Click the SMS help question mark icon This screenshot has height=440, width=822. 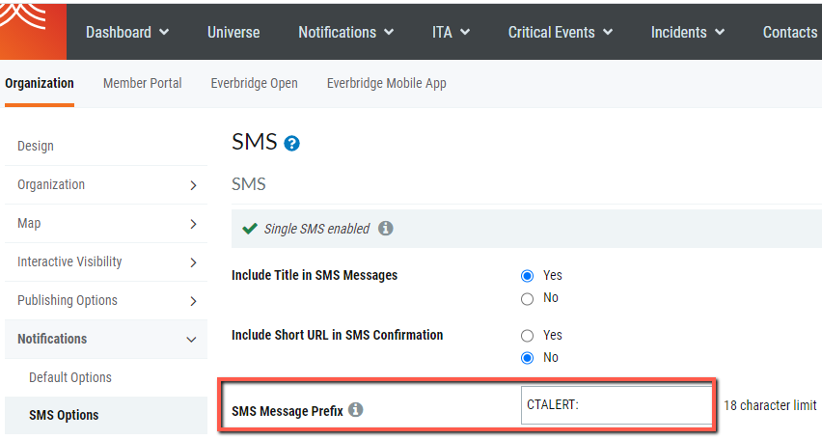[292, 144]
